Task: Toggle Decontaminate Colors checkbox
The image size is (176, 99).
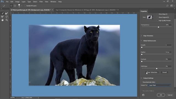Action: click(x=142, y=82)
